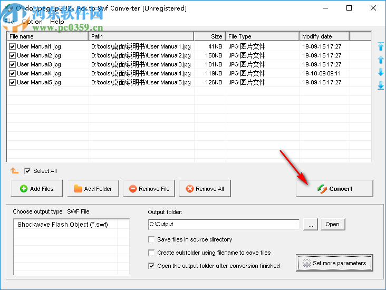Click the 126KB size cell
Viewport: 386px width, 290px height.
tap(214, 82)
